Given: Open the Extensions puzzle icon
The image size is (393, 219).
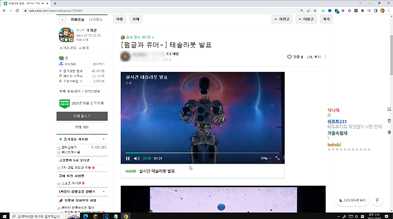Looking at the screenshot, I should [363, 11].
